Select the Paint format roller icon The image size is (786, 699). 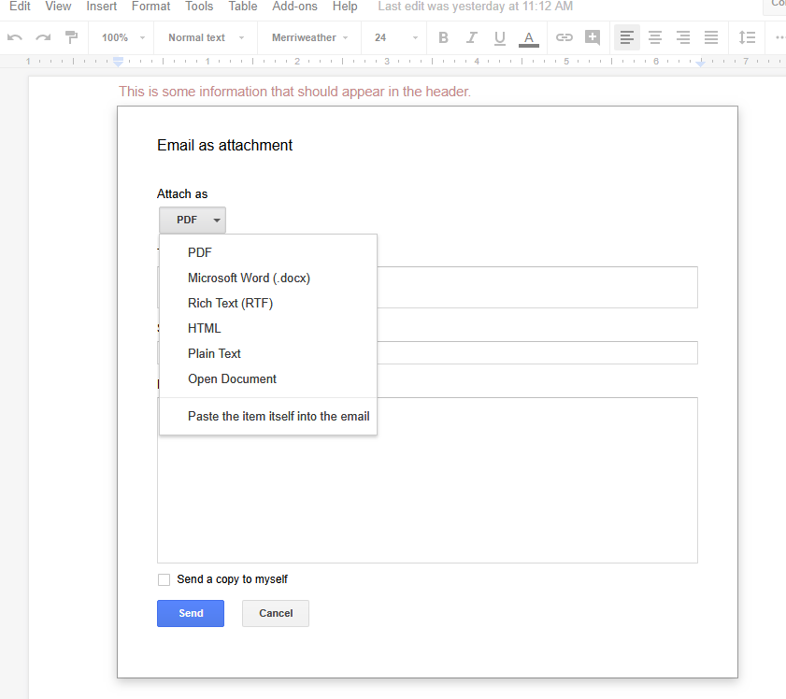pyautogui.click(x=71, y=37)
